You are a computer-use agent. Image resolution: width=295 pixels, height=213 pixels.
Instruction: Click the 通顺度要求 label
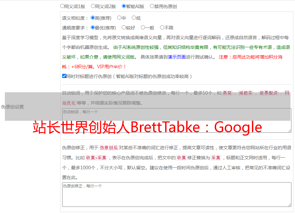pos(75,28)
